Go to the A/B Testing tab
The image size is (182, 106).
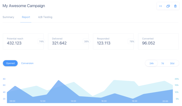tap(45, 17)
